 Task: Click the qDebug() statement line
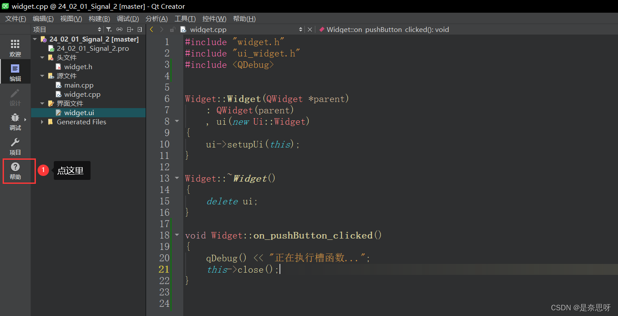tap(288, 258)
